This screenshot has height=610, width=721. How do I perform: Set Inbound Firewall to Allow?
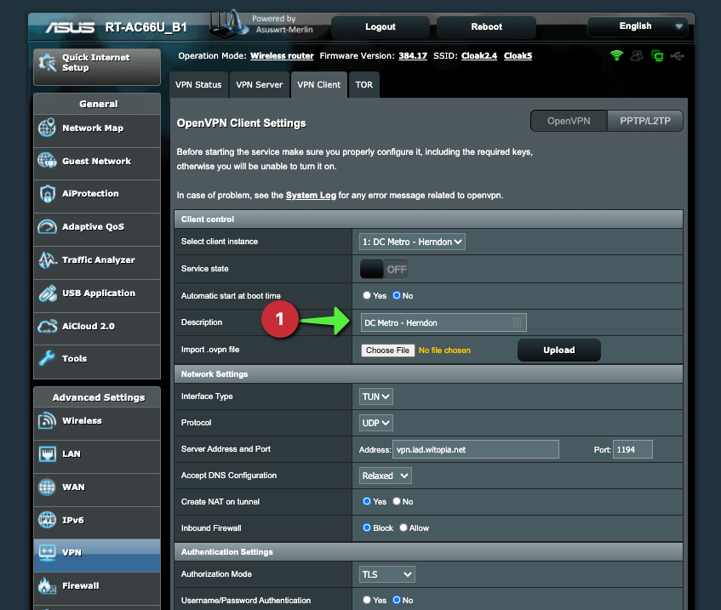pyautogui.click(x=403, y=528)
